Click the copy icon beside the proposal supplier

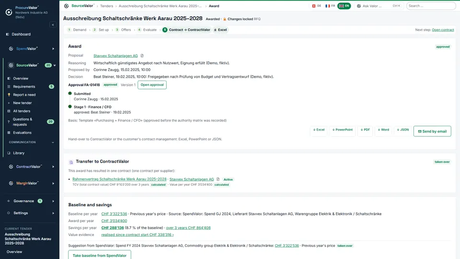click(x=142, y=56)
